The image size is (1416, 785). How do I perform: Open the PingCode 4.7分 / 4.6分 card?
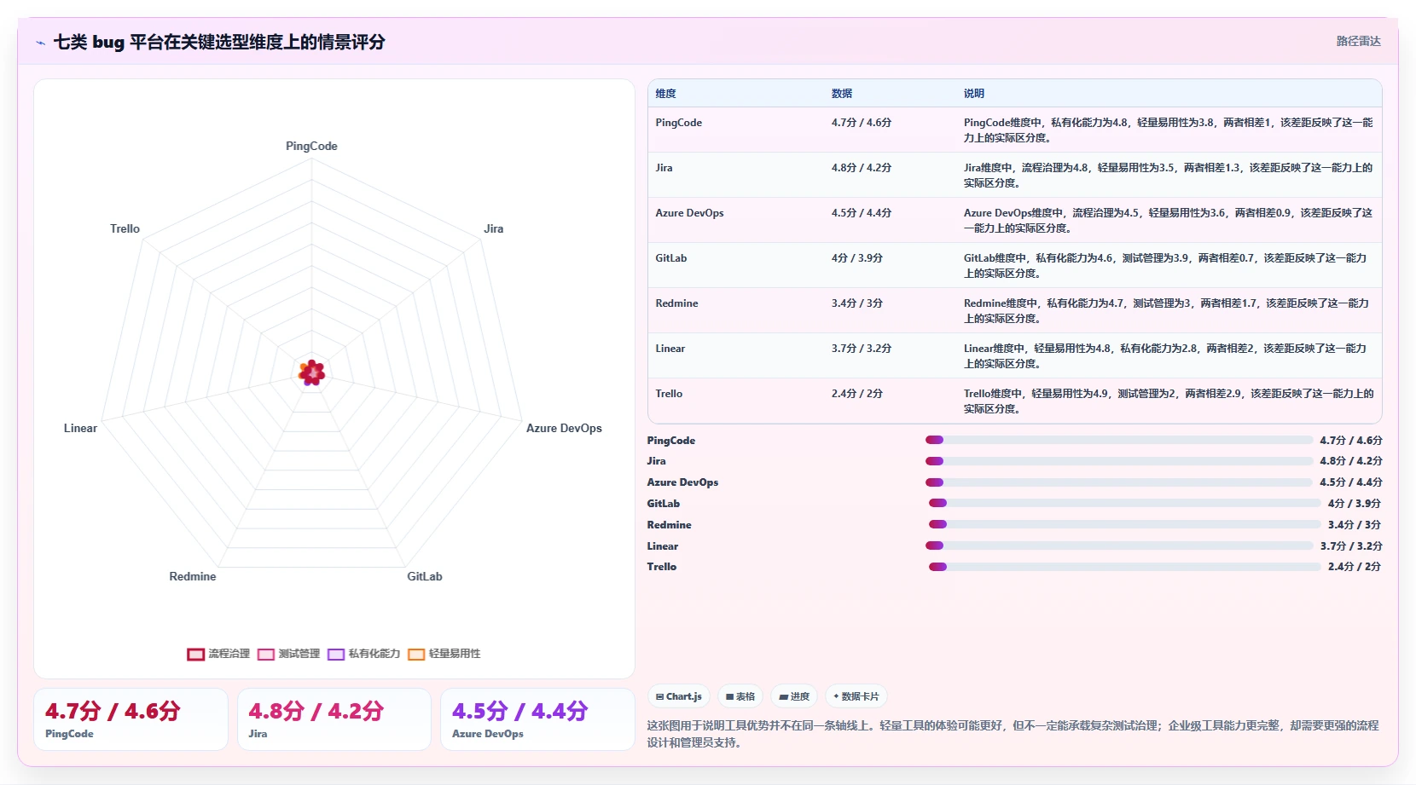pyautogui.click(x=131, y=719)
